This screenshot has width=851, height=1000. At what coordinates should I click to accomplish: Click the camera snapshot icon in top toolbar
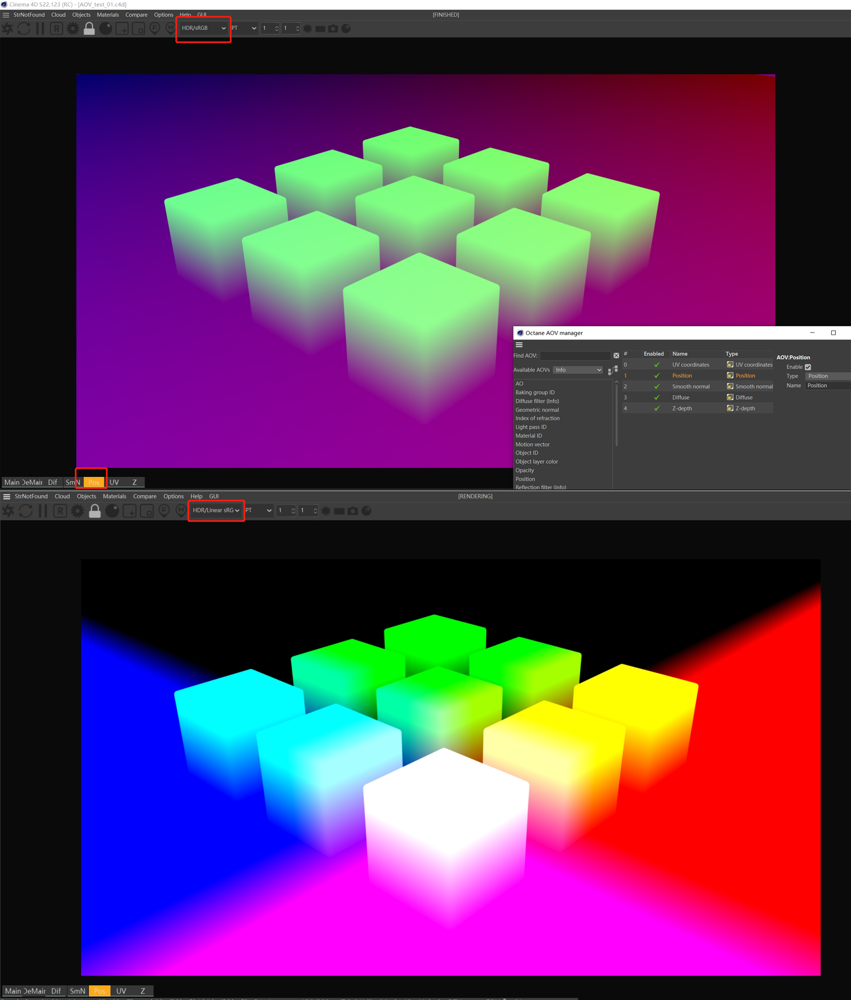333,29
